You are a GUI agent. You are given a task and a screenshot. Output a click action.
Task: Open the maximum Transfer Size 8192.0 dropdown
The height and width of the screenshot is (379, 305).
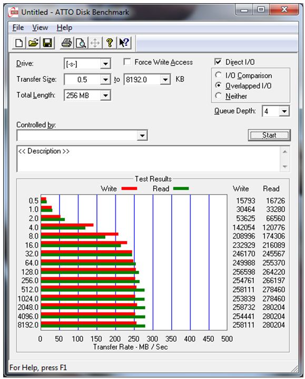pos(165,80)
